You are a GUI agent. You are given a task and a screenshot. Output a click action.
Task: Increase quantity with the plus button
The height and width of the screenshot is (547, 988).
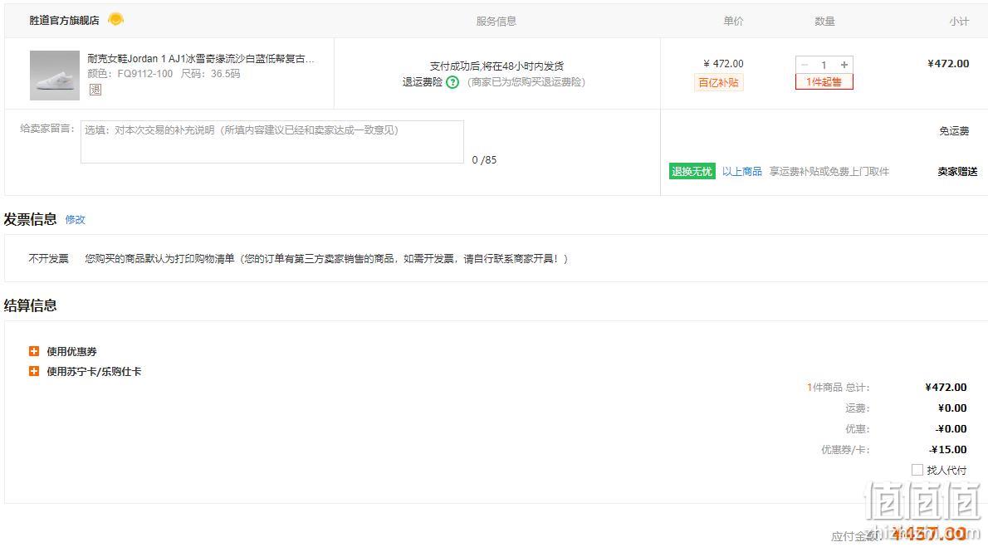tap(844, 65)
